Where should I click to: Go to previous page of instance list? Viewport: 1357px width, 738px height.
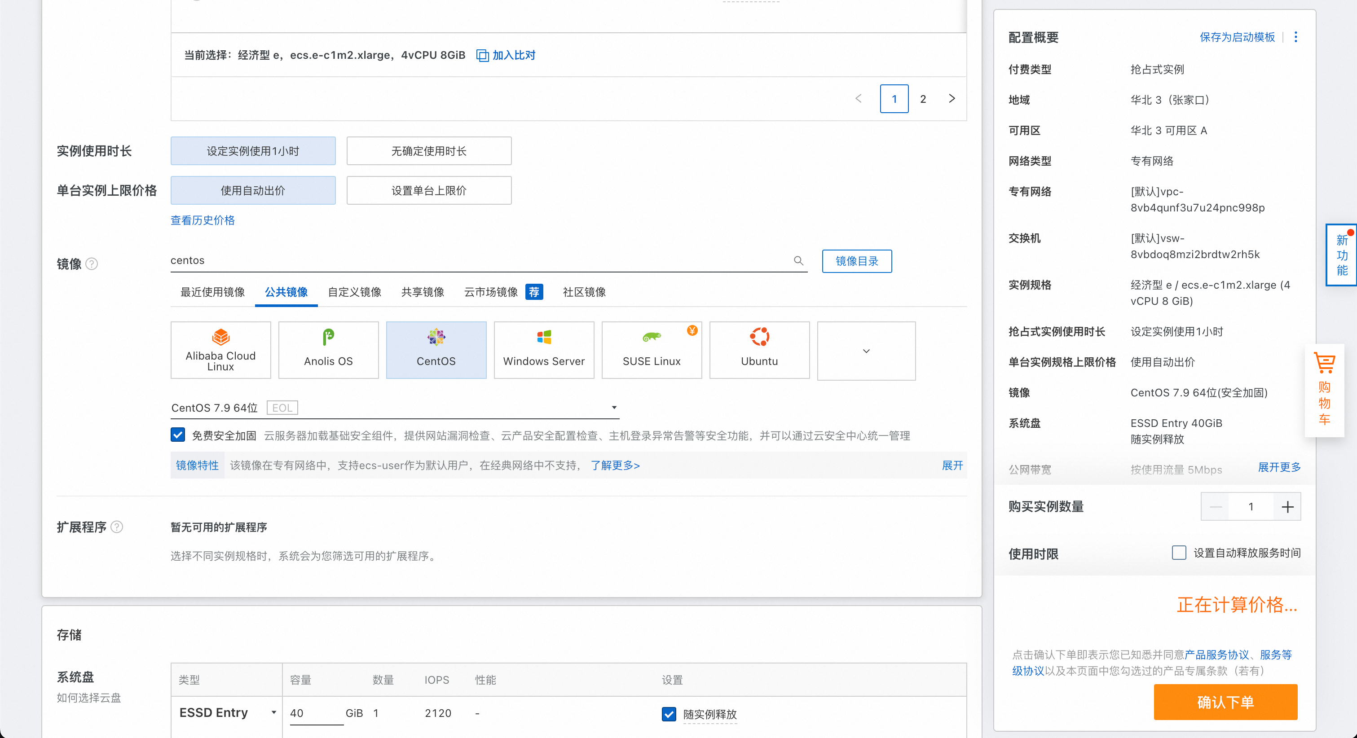pos(859,98)
